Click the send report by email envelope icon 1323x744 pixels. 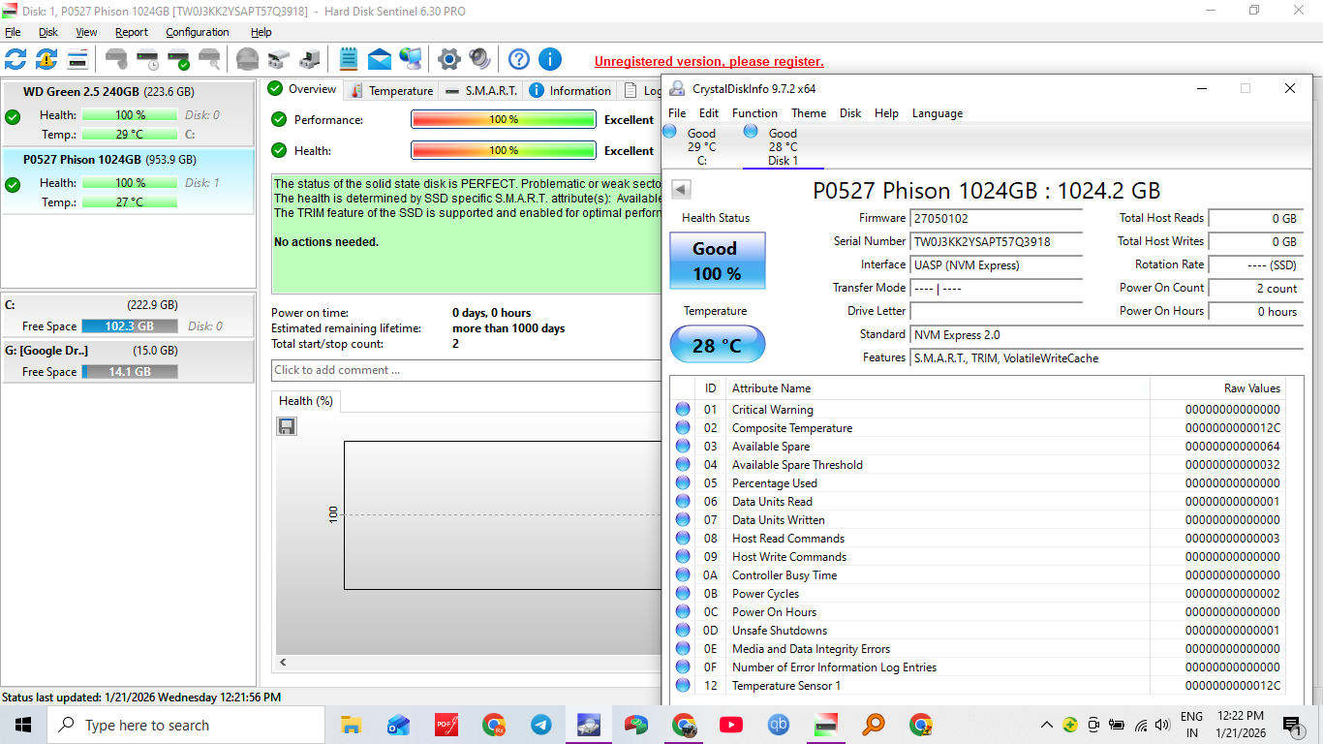[x=380, y=59]
